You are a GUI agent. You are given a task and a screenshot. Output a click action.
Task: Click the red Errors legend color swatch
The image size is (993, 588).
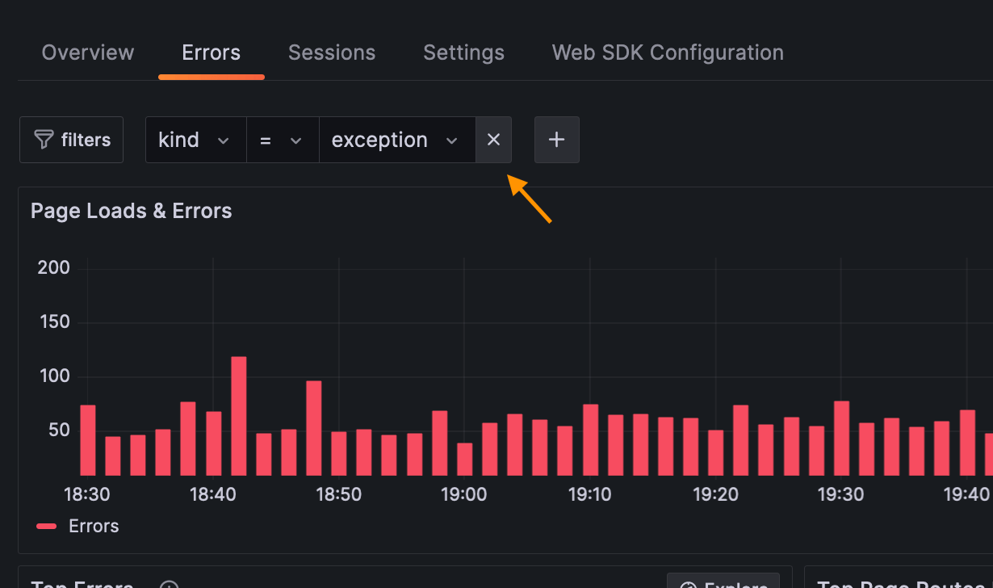[47, 526]
